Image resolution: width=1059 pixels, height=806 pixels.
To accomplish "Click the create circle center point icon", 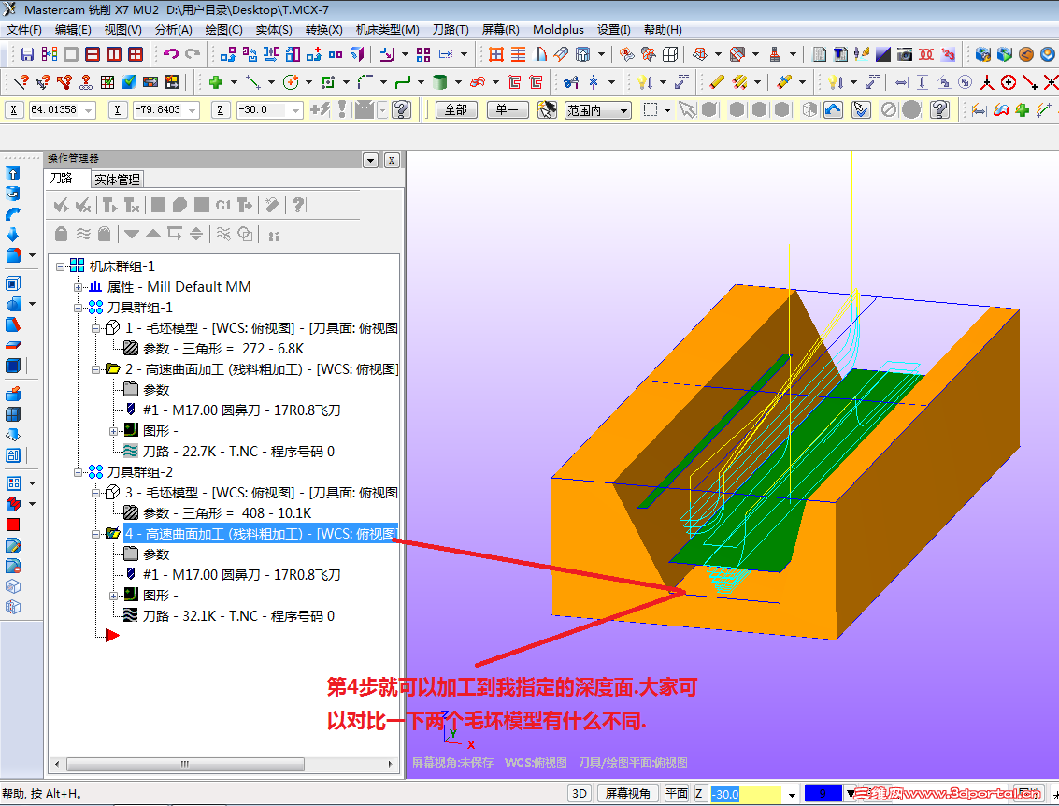I will (x=291, y=82).
